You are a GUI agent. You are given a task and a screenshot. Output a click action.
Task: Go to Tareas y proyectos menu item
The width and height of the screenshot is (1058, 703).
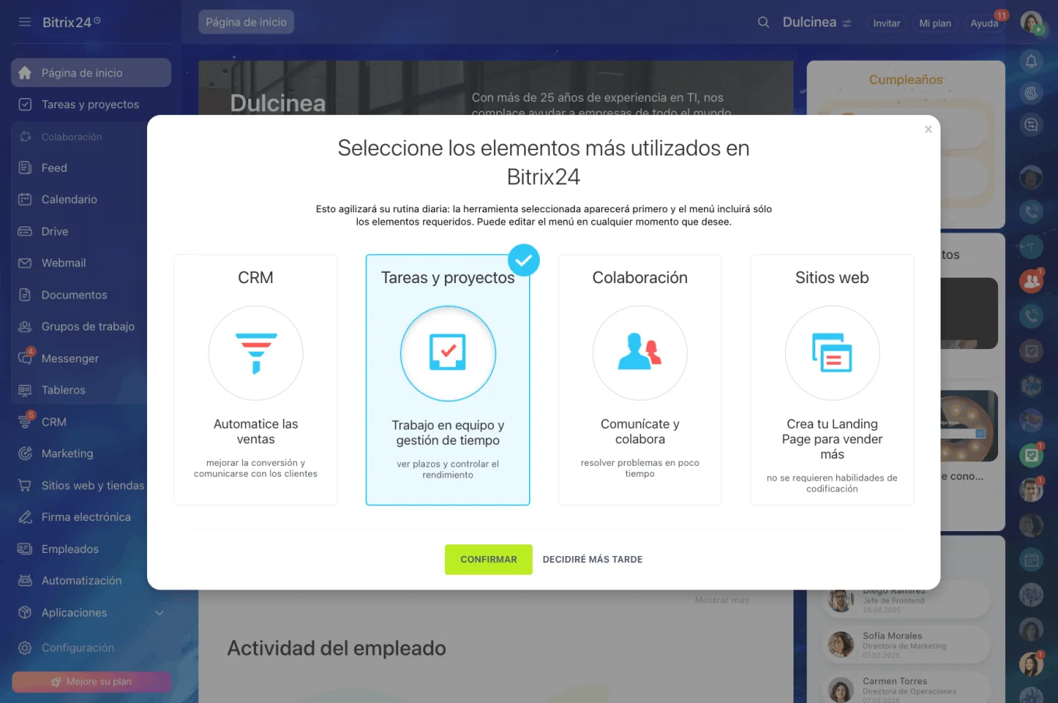pos(90,105)
